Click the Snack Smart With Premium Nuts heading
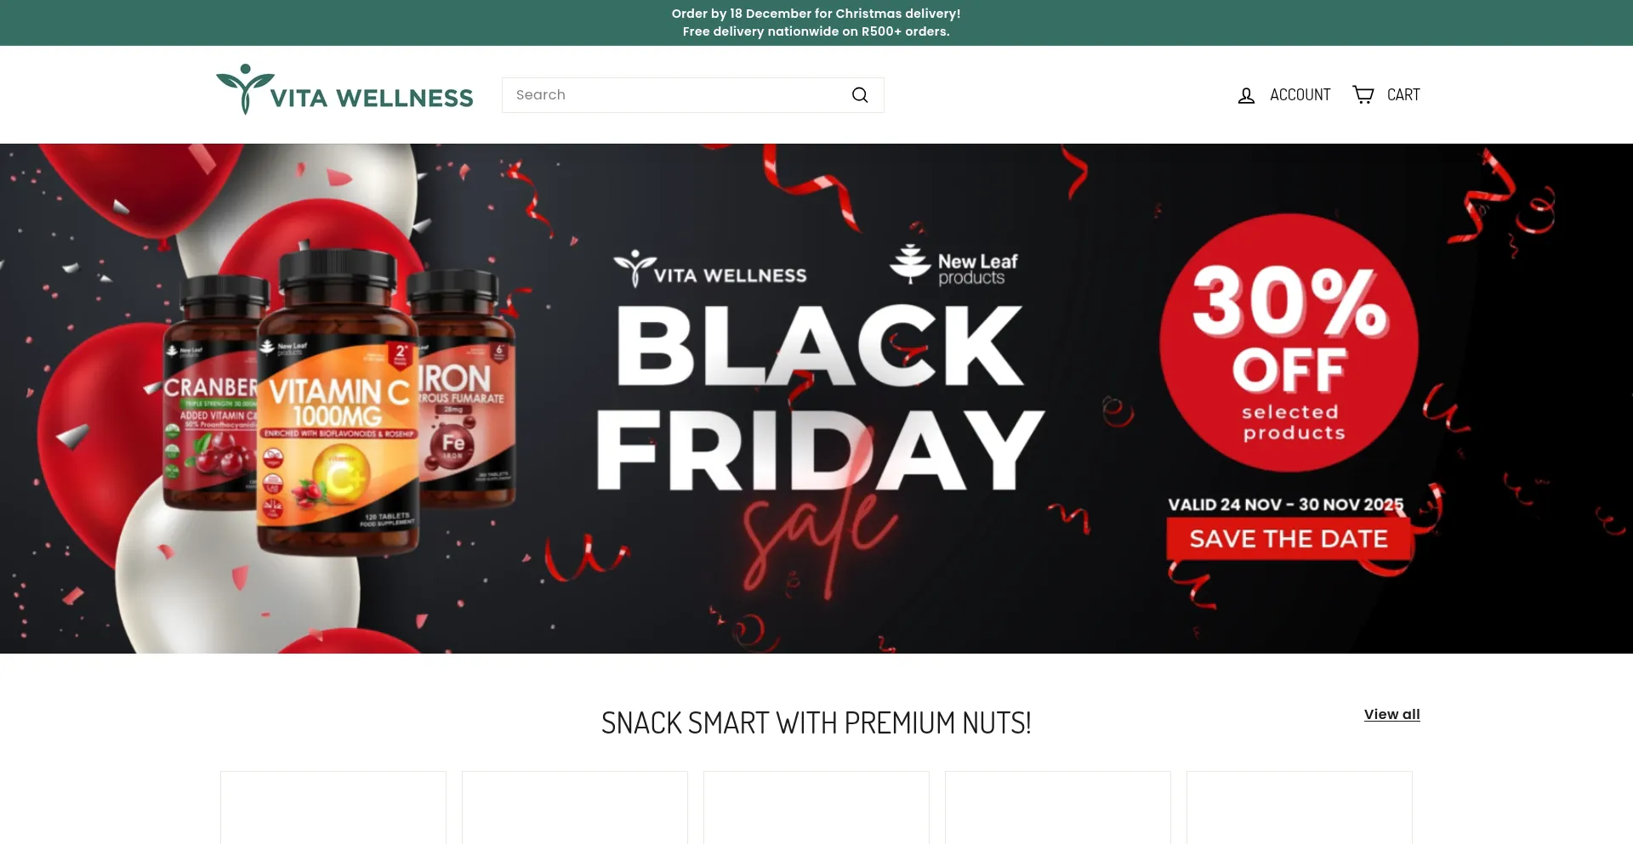 816,723
